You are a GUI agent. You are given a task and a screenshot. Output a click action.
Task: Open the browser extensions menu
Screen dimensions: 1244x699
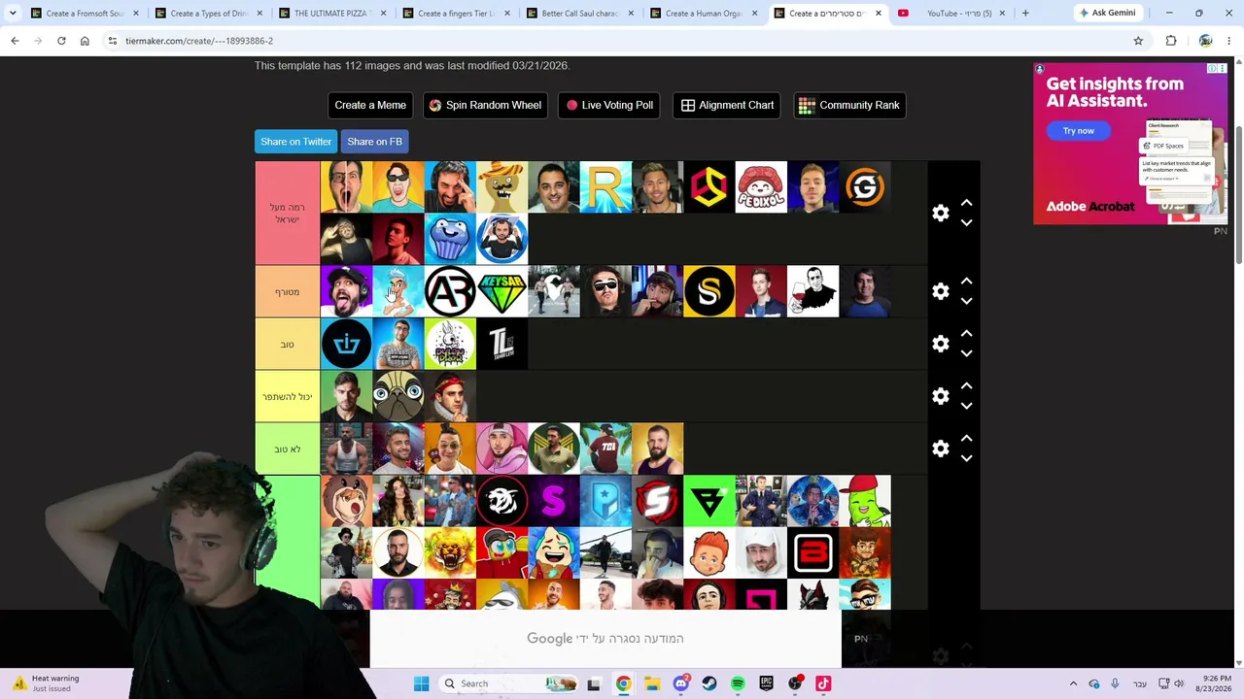click(x=1171, y=41)
